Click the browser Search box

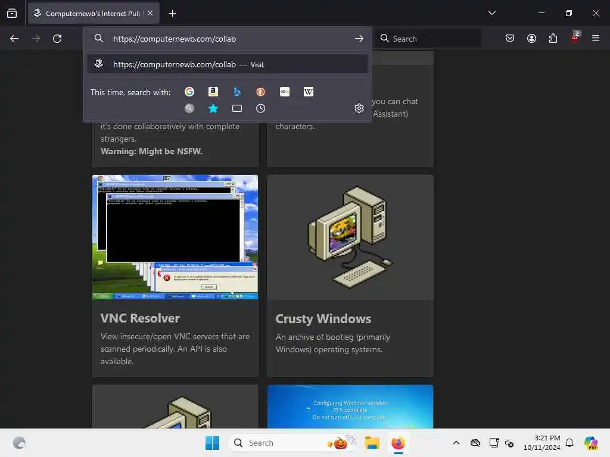click(429, 39)
